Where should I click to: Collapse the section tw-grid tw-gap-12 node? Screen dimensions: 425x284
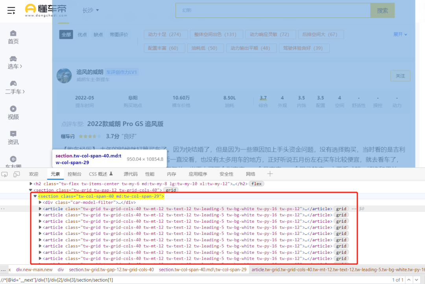click(x=31, y=190)
